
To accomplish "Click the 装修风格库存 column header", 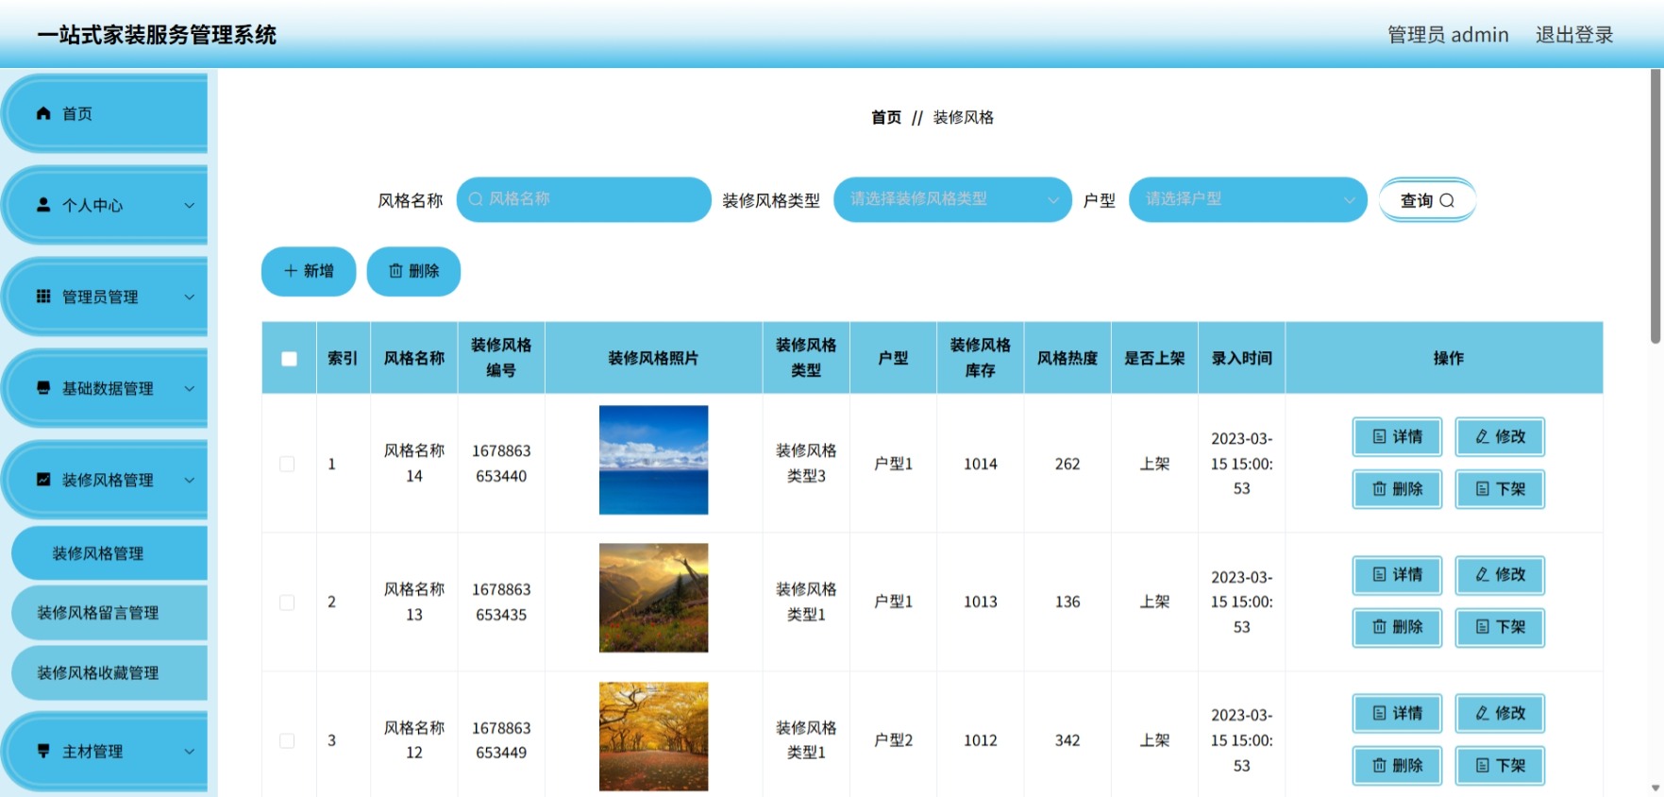I will point(980,358).
